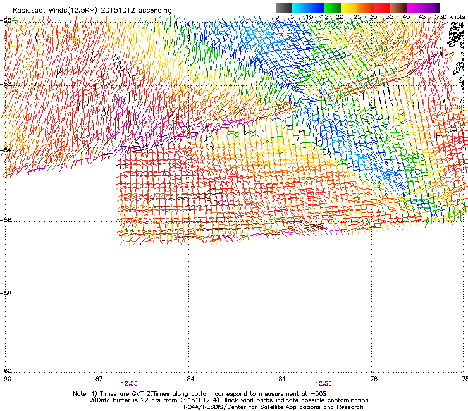
Task: Click legend tick label 10
Action: tap(309, 17)
